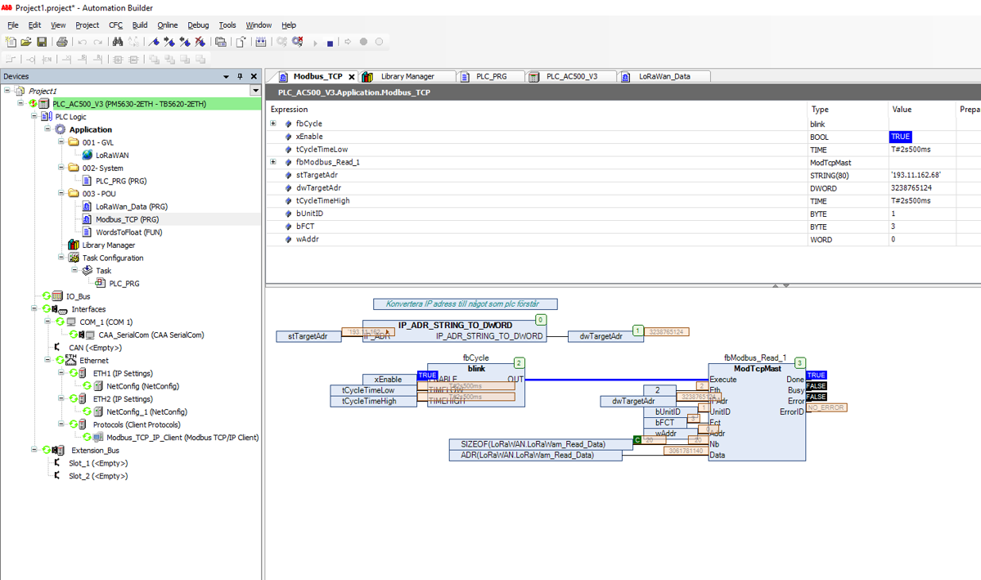Click the Expression column header
Viewport: 981px width, 580px height.
coord(289,110)
